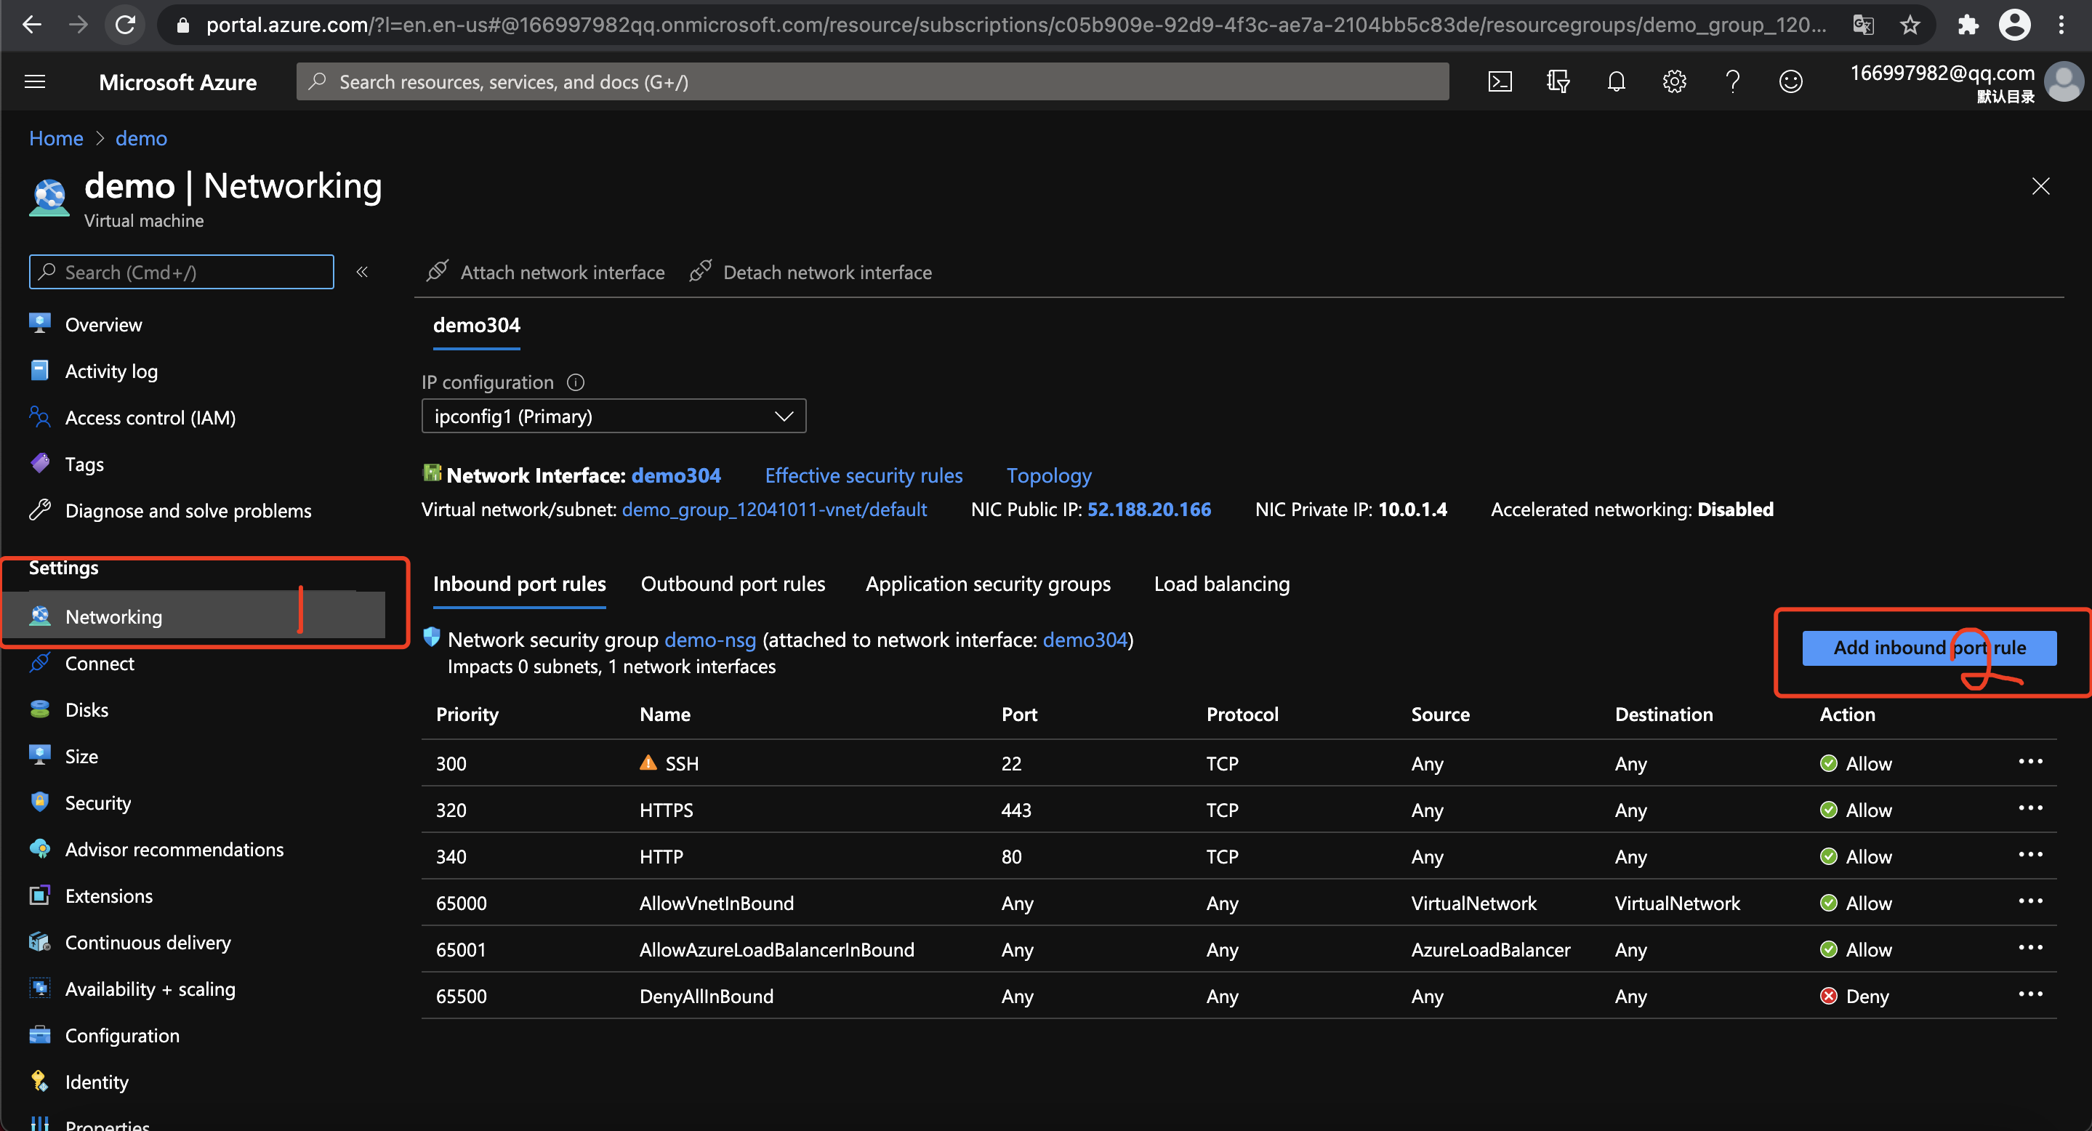2092x1131 pixels.
Task: Open notifications bell icon
Action: click(x=1616, y=82)
